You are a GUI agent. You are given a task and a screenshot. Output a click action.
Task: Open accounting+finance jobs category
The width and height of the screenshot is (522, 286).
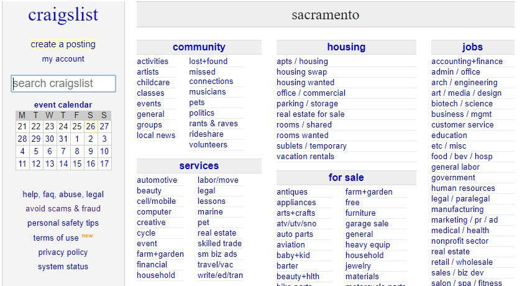(x=467, y=62)
